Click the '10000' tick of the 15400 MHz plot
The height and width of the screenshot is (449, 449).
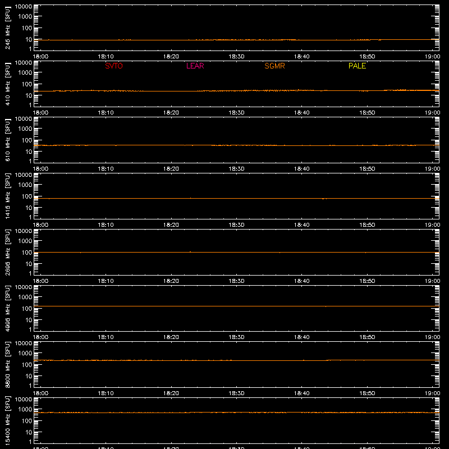pyautogui.click(x=24, y=400)
